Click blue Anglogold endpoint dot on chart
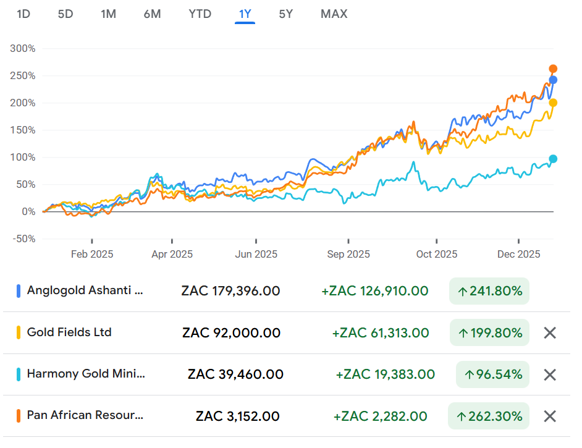This screenshot has width=582, height=448. pyautogui.click(x=553, y=80)
